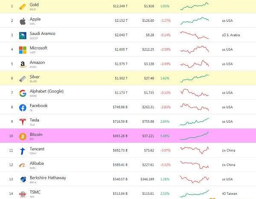Image resolution: width=256 pixels, height=199 pixels.
Task: Open the TSMC company link
Action: 35,192
